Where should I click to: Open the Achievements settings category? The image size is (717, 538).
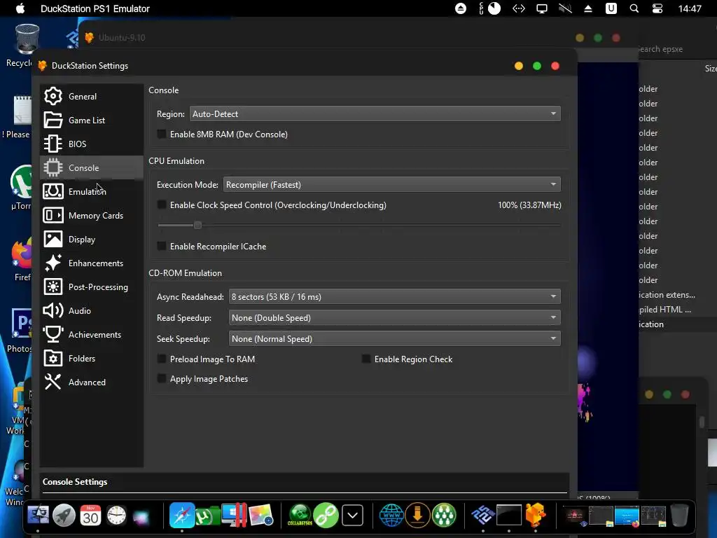click(x=92, y=334)
